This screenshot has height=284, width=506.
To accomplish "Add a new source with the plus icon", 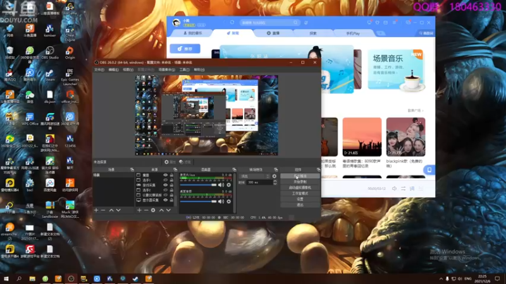I will (x=139, y=210).
